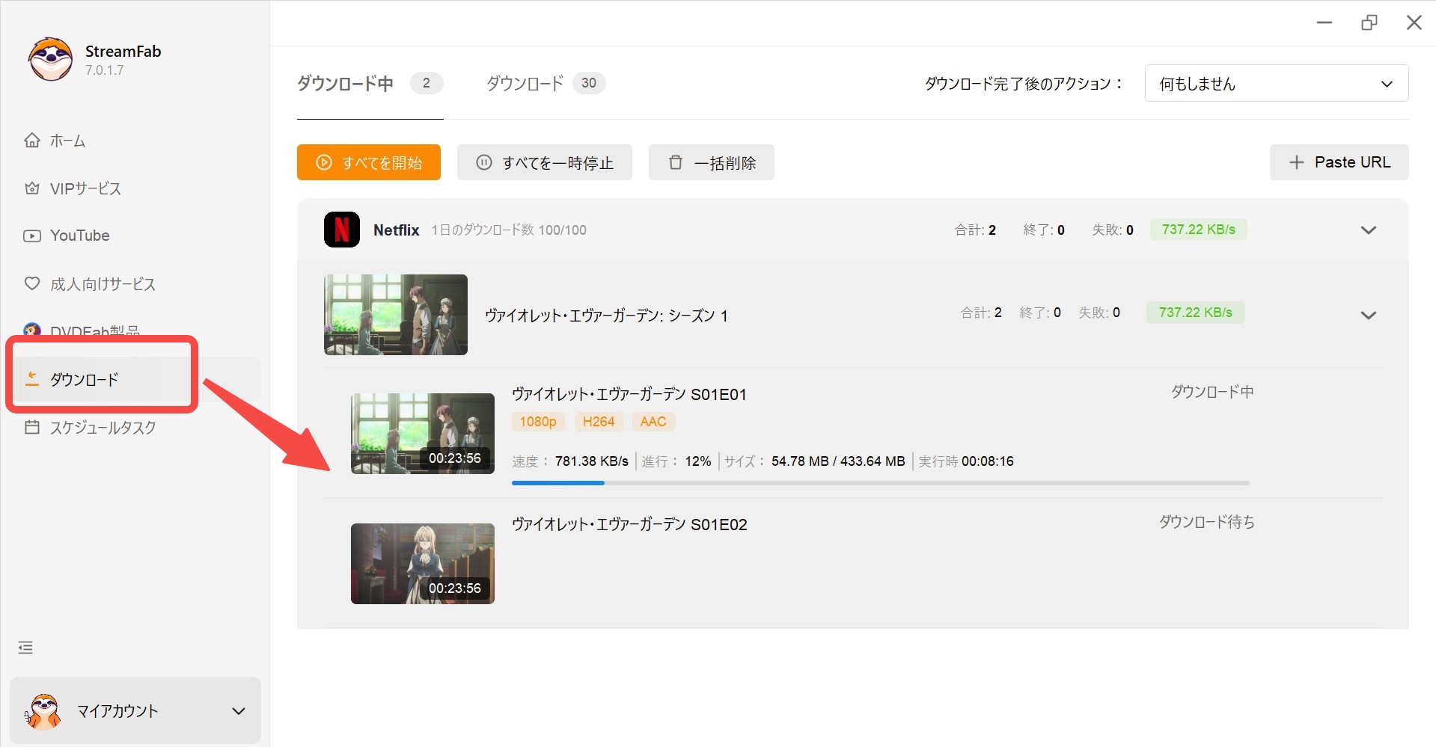The height and width of the screenshot is (747, 1436).
Task: Click the bulk delete button
Action: click(711, 163)
